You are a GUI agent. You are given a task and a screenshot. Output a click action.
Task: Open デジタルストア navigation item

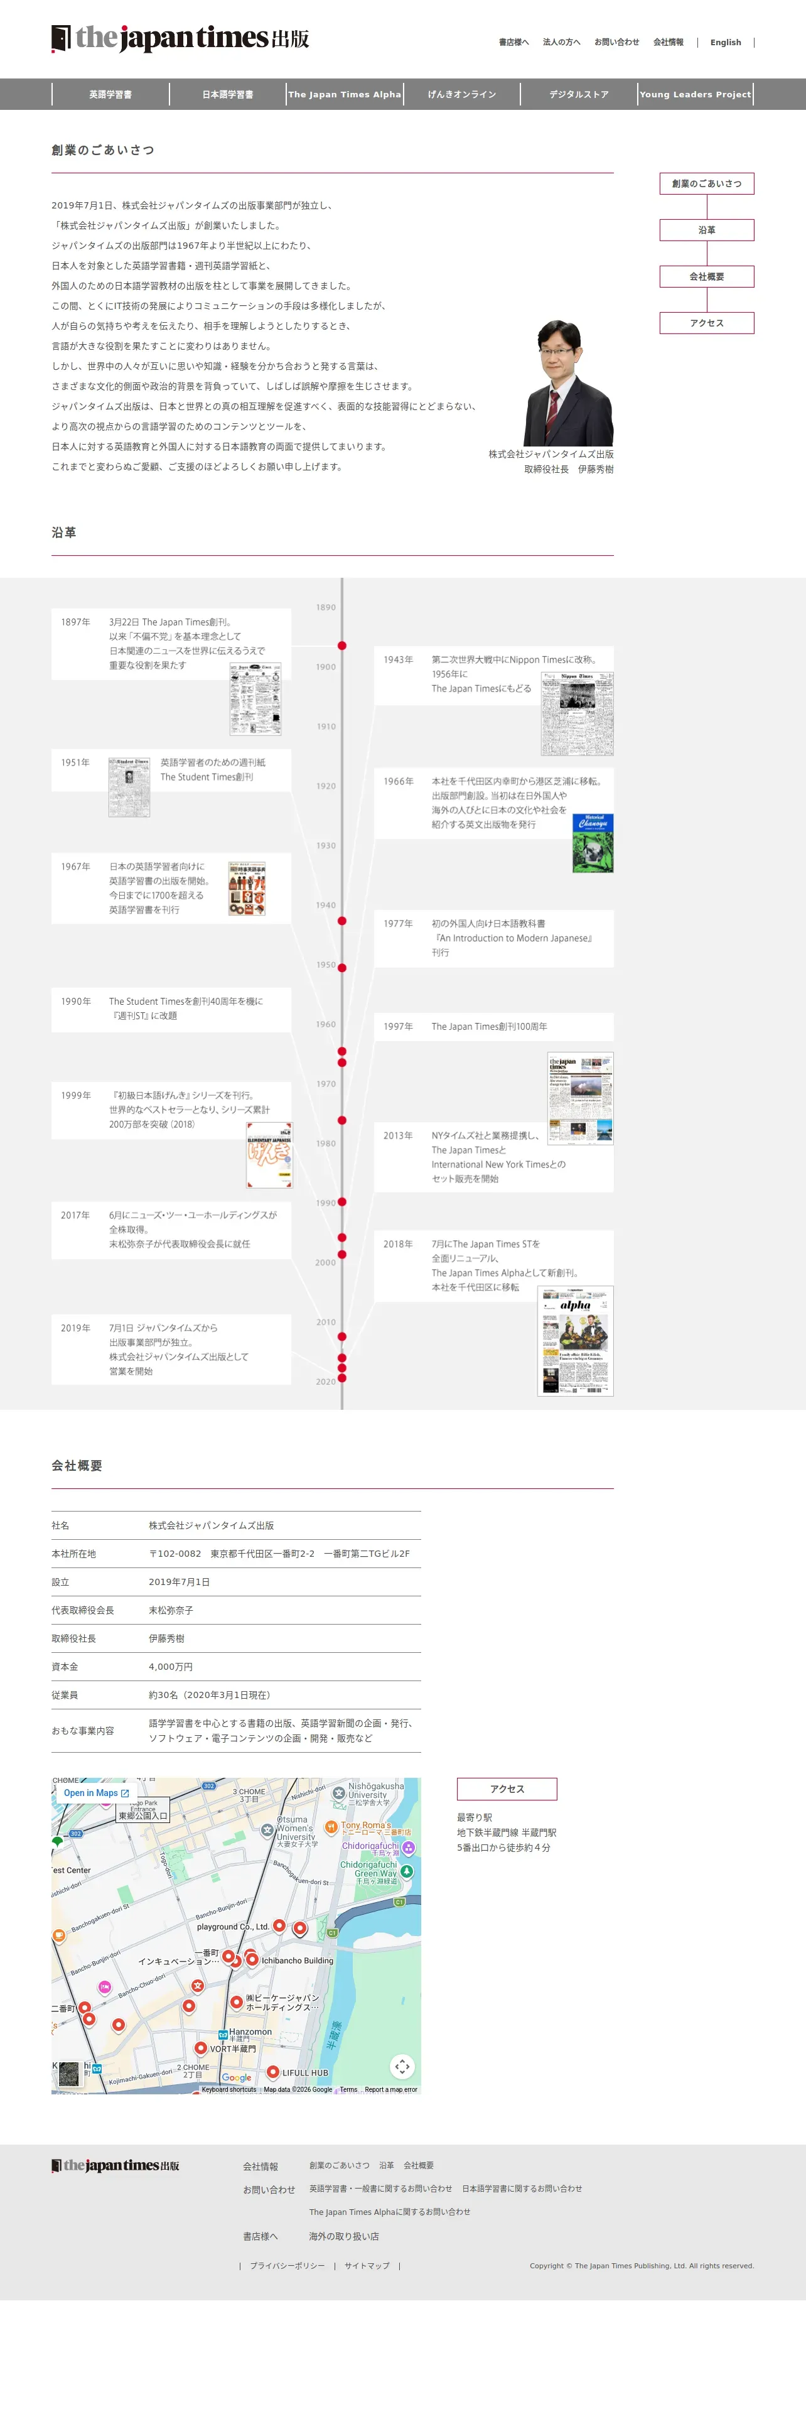[579, 94]
